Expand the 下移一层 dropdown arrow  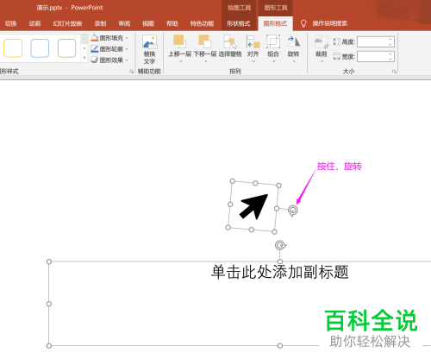[x=206, y=61]
